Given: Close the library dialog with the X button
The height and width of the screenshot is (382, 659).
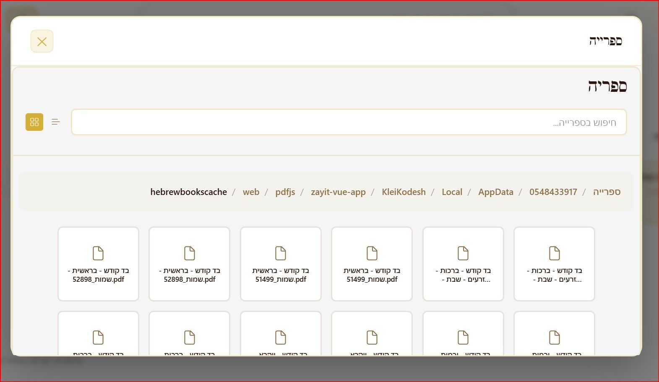Looking at the screenshot, I should (42, 42).
